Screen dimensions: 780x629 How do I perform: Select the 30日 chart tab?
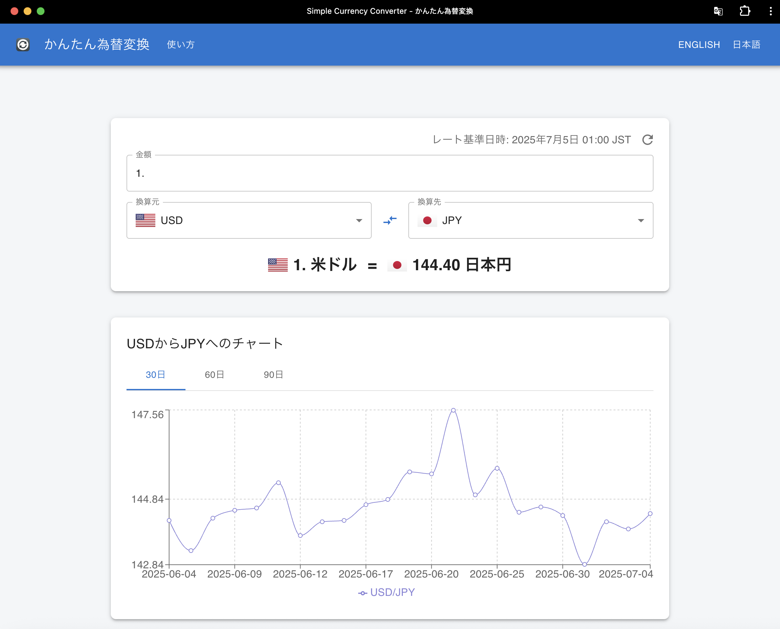click(x=155, y=375)
